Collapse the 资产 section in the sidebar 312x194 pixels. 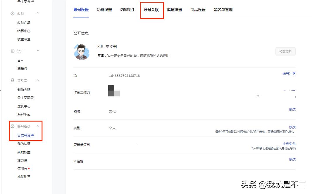(37, 51)
